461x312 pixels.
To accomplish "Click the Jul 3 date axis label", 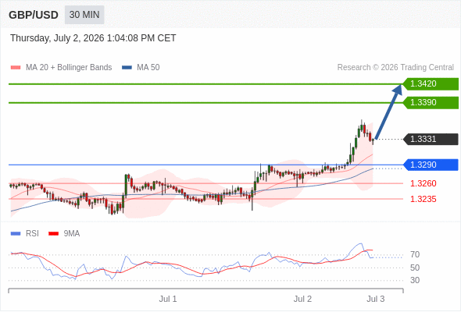I will click(x=376, y=299).
